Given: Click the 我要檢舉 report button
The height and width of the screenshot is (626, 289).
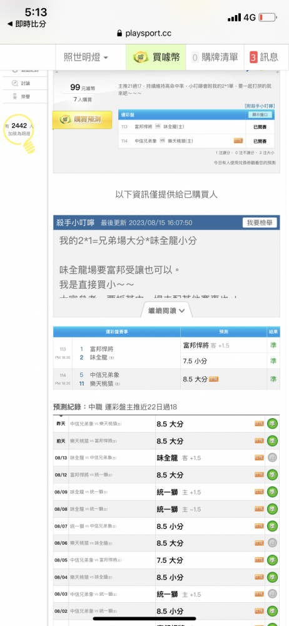Looking at the screenshot, I should click(x=260, y=223).
